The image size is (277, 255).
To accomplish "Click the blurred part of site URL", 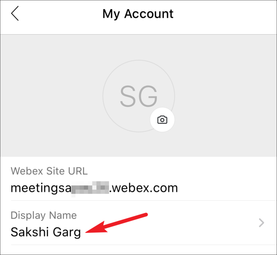I will 90,188.
